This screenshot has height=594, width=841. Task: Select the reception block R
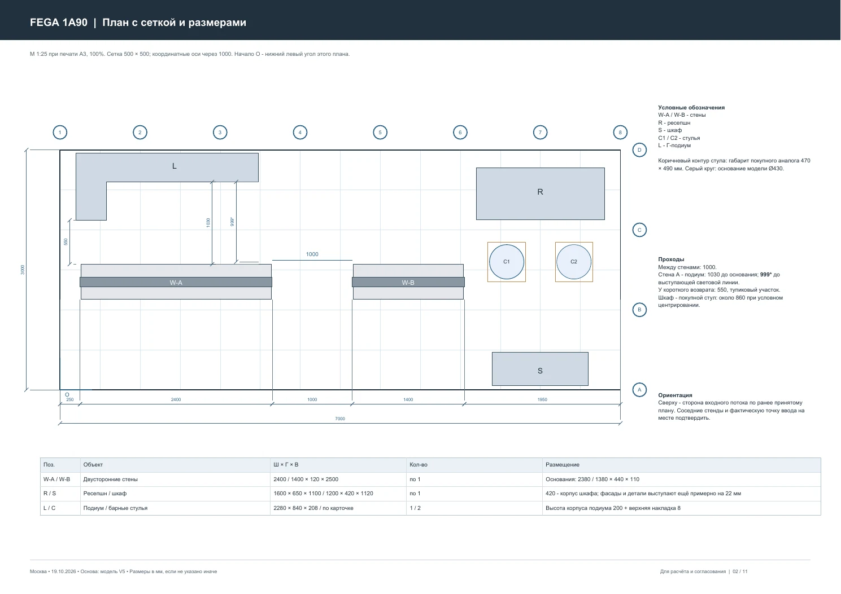[x=541, y=193]
